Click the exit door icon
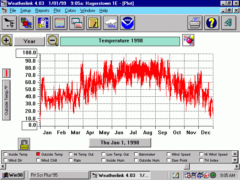Viewport: 240px width, 180px height. 228,23
